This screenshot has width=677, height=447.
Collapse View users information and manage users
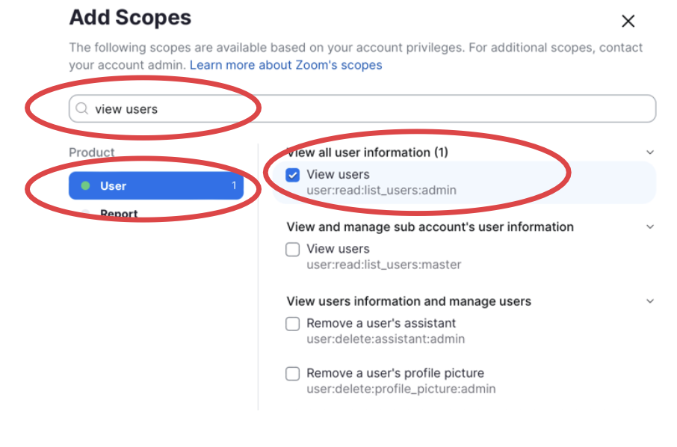click(x=650, y=301)
